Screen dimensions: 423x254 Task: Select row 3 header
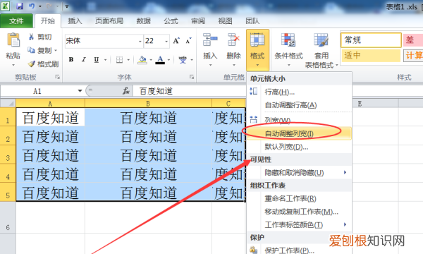click(x=8, y=155)
